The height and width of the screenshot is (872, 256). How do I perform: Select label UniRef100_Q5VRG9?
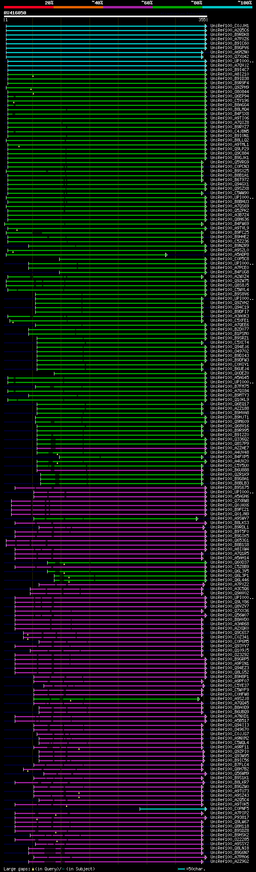pyautogui.click(x=230, y=162)
